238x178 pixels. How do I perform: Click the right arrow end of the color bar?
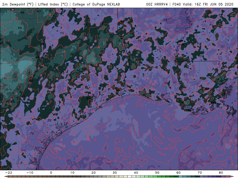point(231,177)
